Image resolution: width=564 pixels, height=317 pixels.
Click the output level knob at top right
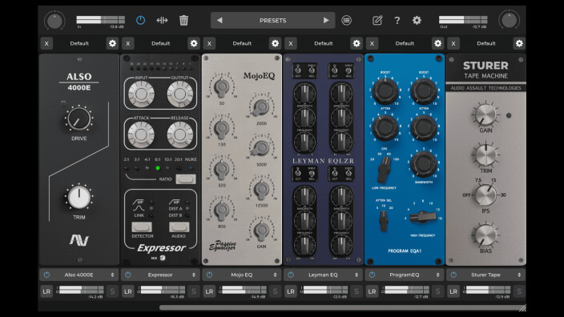(509, 21)
